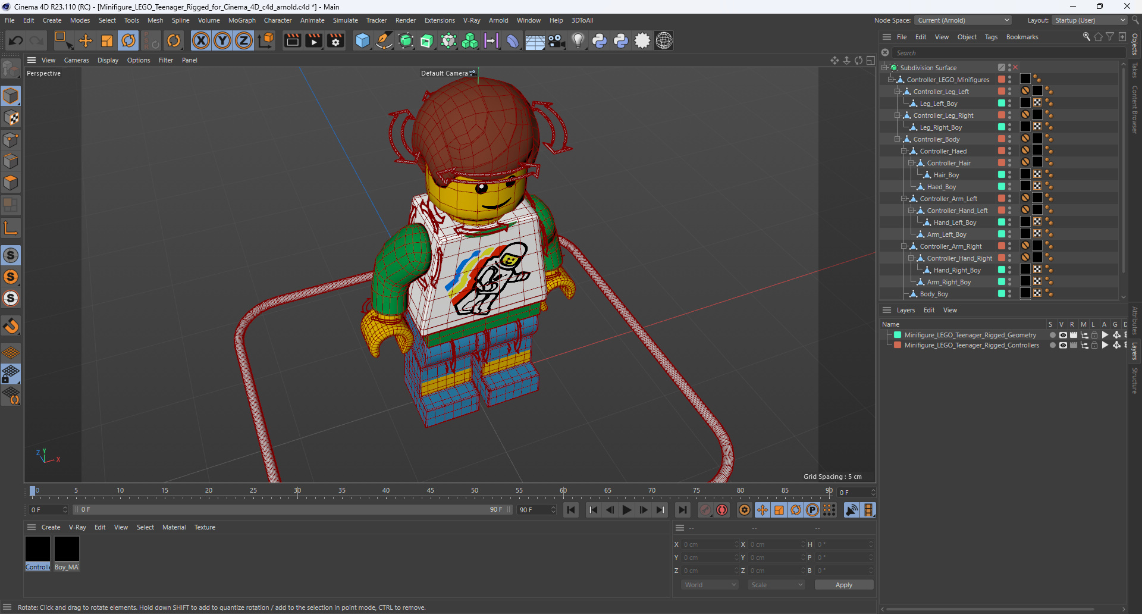Open the vertical Takes side tab
The height and width of the screenshot is (614, 1142).
tap(1135, 70)
